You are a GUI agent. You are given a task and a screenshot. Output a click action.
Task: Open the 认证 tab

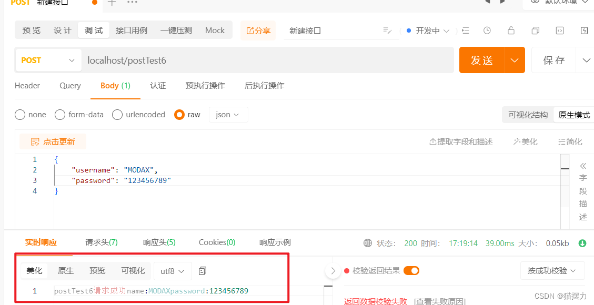point(158,86)
